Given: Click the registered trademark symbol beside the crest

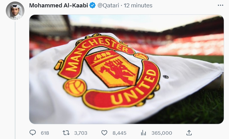Looking at the screenshot, I should click(166, 77).
